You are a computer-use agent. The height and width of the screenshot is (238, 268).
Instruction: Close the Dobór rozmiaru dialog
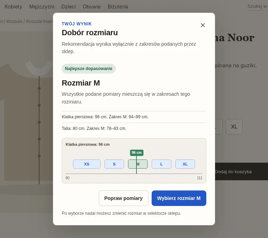[x=203, y=25]
